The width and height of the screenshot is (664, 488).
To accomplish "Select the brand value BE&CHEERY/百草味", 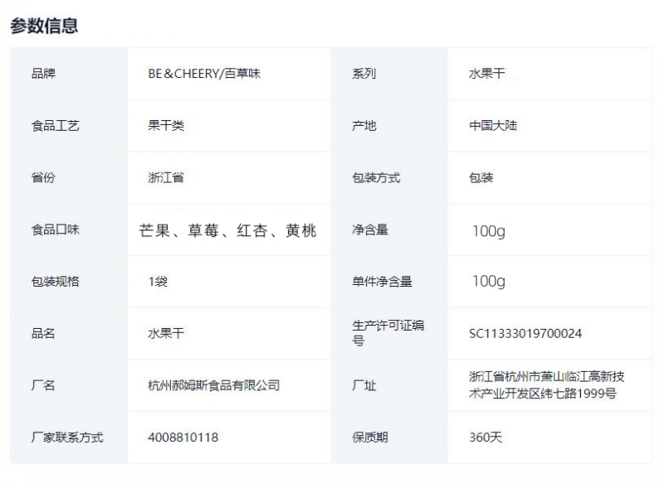I will pos(204,74).
